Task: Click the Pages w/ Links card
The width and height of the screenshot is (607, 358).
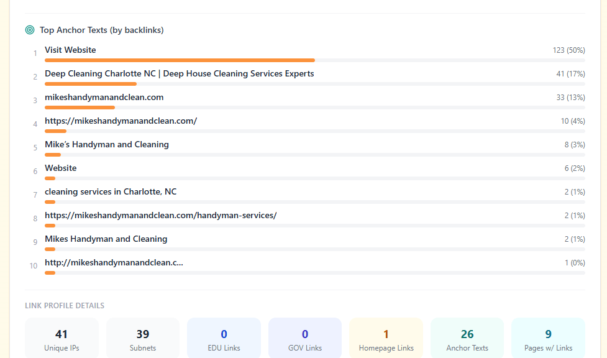Action: coord(548,339)
